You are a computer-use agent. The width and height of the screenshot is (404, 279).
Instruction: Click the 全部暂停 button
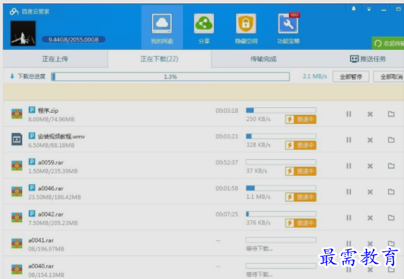(351, 77)
